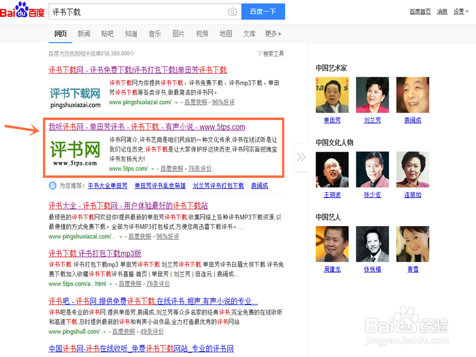Click the green 评书网 5tps logo image
Image resolution: width=476 pixels, height=357 pixels.
click(75, 153)
